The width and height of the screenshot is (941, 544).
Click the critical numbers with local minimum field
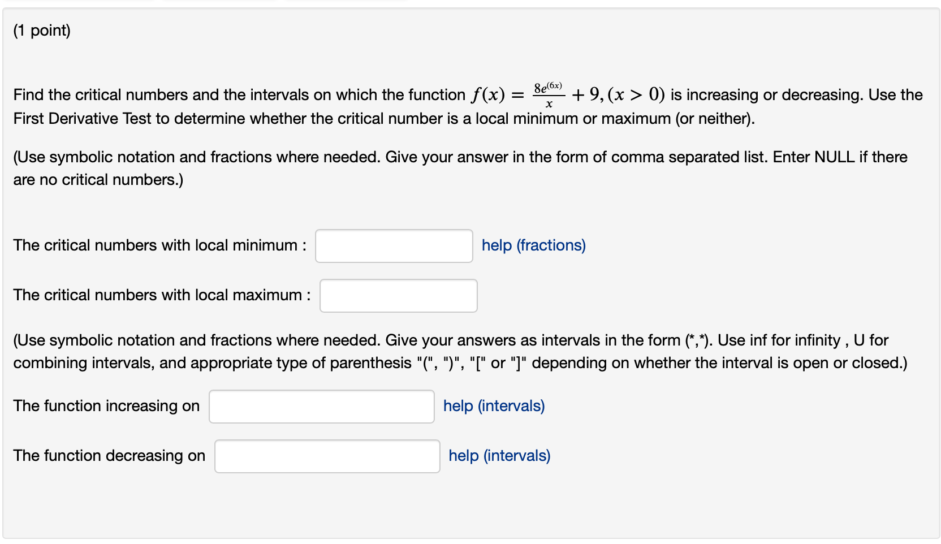click(394, 245)
